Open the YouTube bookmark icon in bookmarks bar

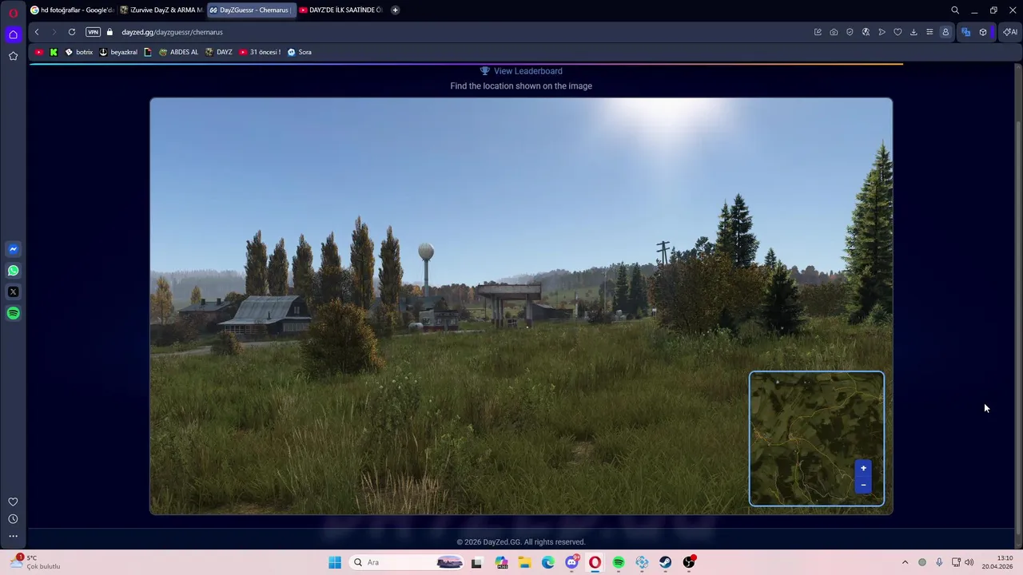[x=39, y=52]
